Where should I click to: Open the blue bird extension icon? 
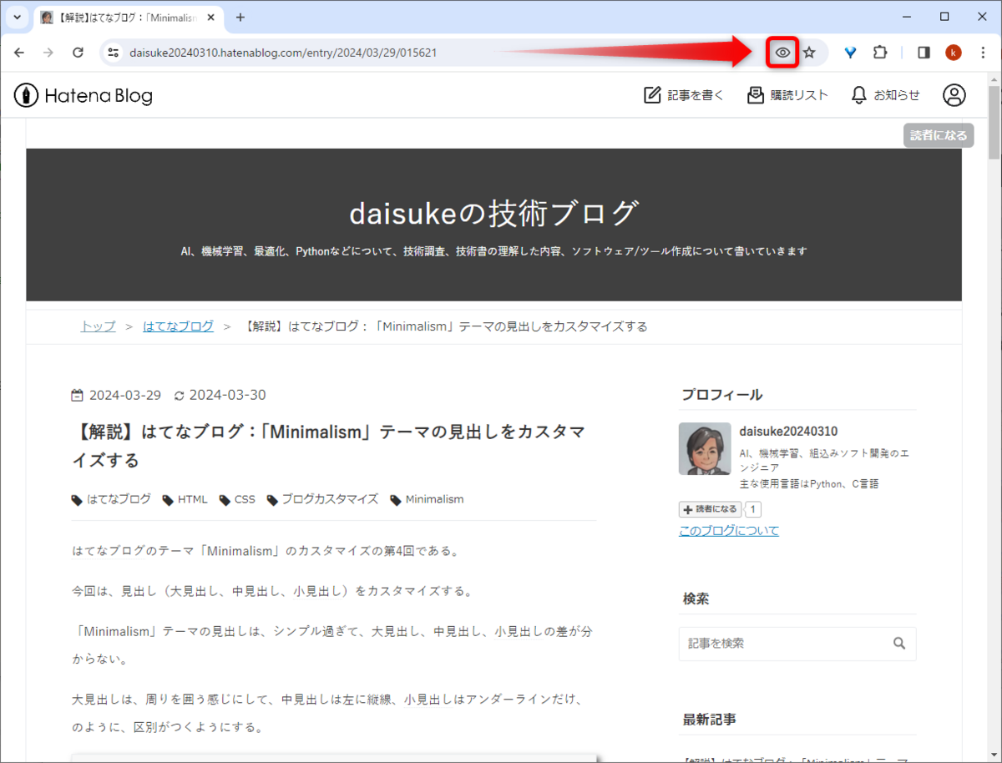tap(850, 53)
